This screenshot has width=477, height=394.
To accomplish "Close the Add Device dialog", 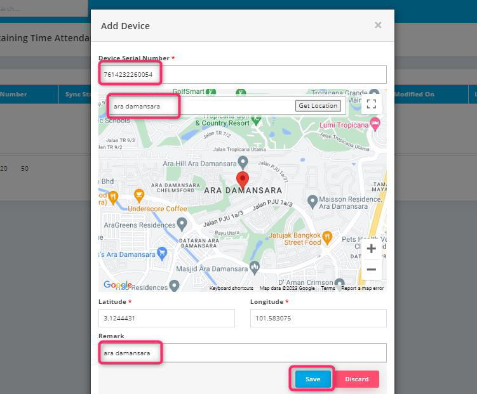I will coord(378,25).
